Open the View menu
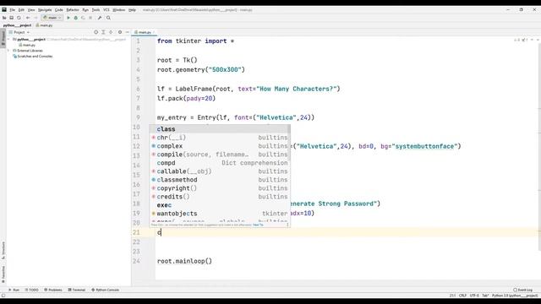Viewport: 541px width, 304px height. (31, 10)
